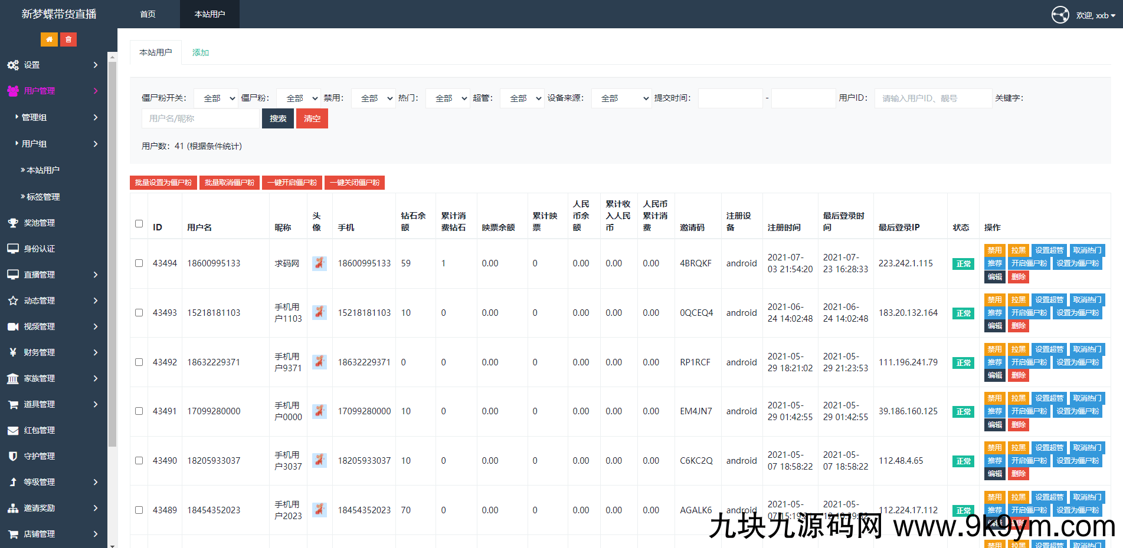
Task: Expand the 直播管理 sidebar menu
Action: pos(53,275)
